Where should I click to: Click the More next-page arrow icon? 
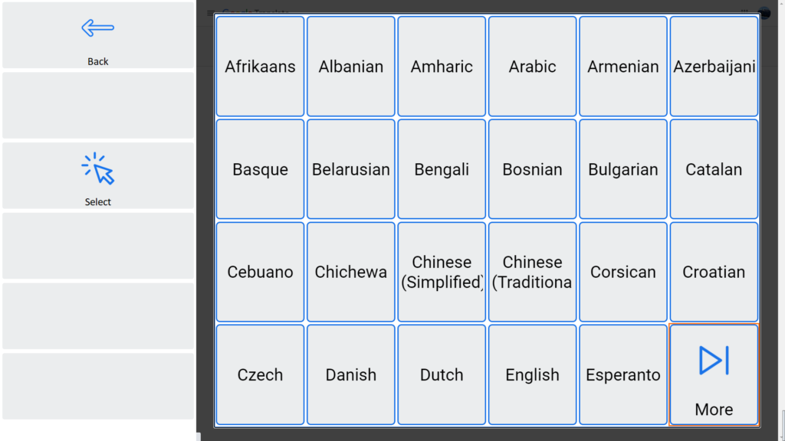[714, 361]
